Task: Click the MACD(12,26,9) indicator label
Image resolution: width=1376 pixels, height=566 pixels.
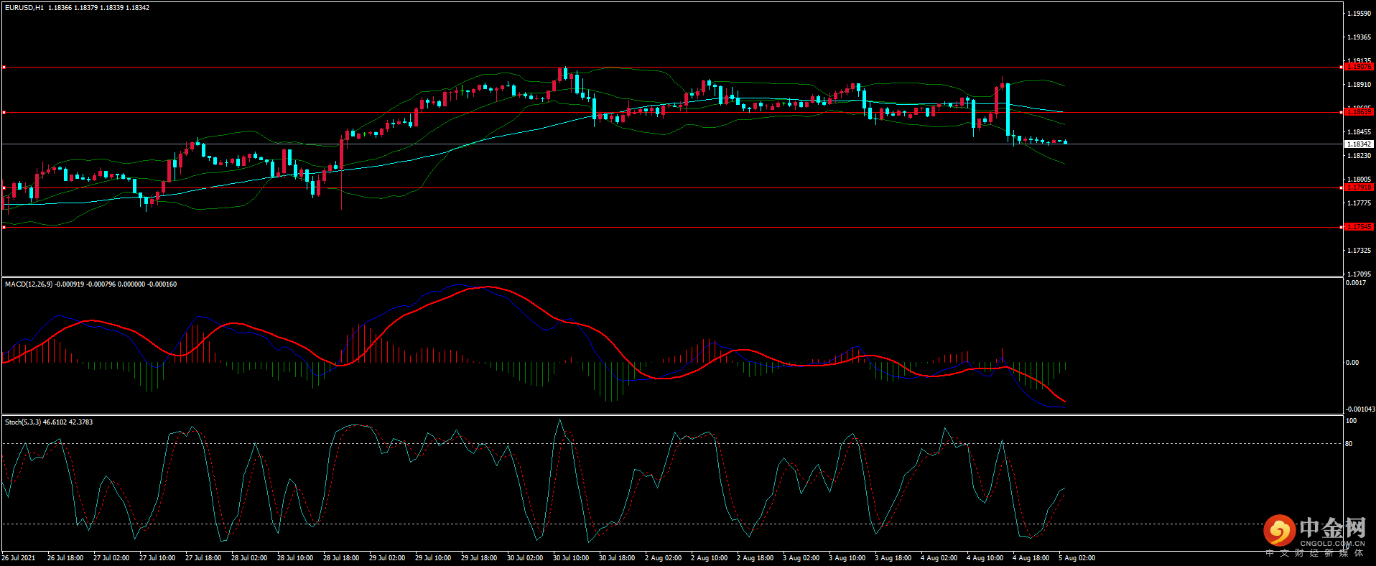Action: point(29,284)
